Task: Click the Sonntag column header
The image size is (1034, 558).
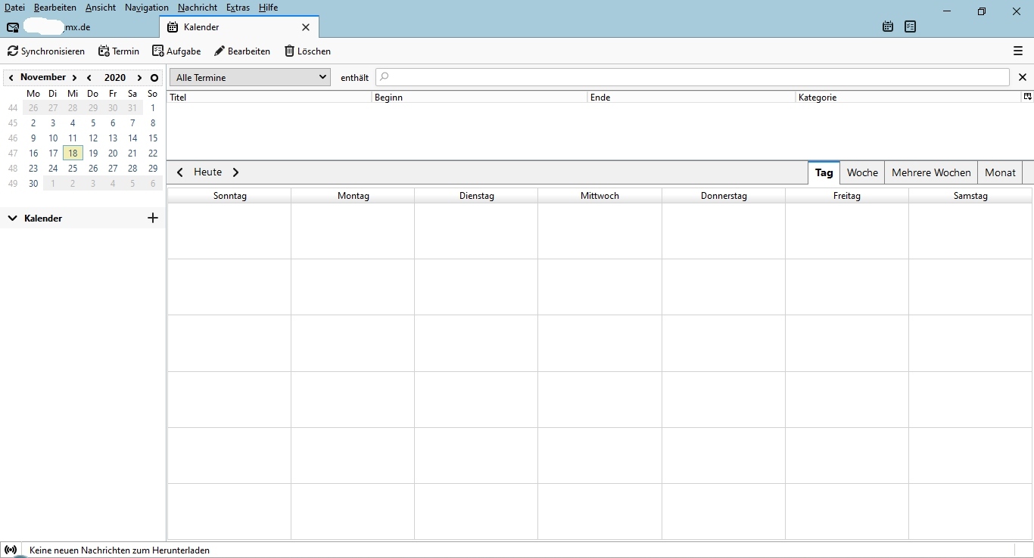Action: [229, 196]
